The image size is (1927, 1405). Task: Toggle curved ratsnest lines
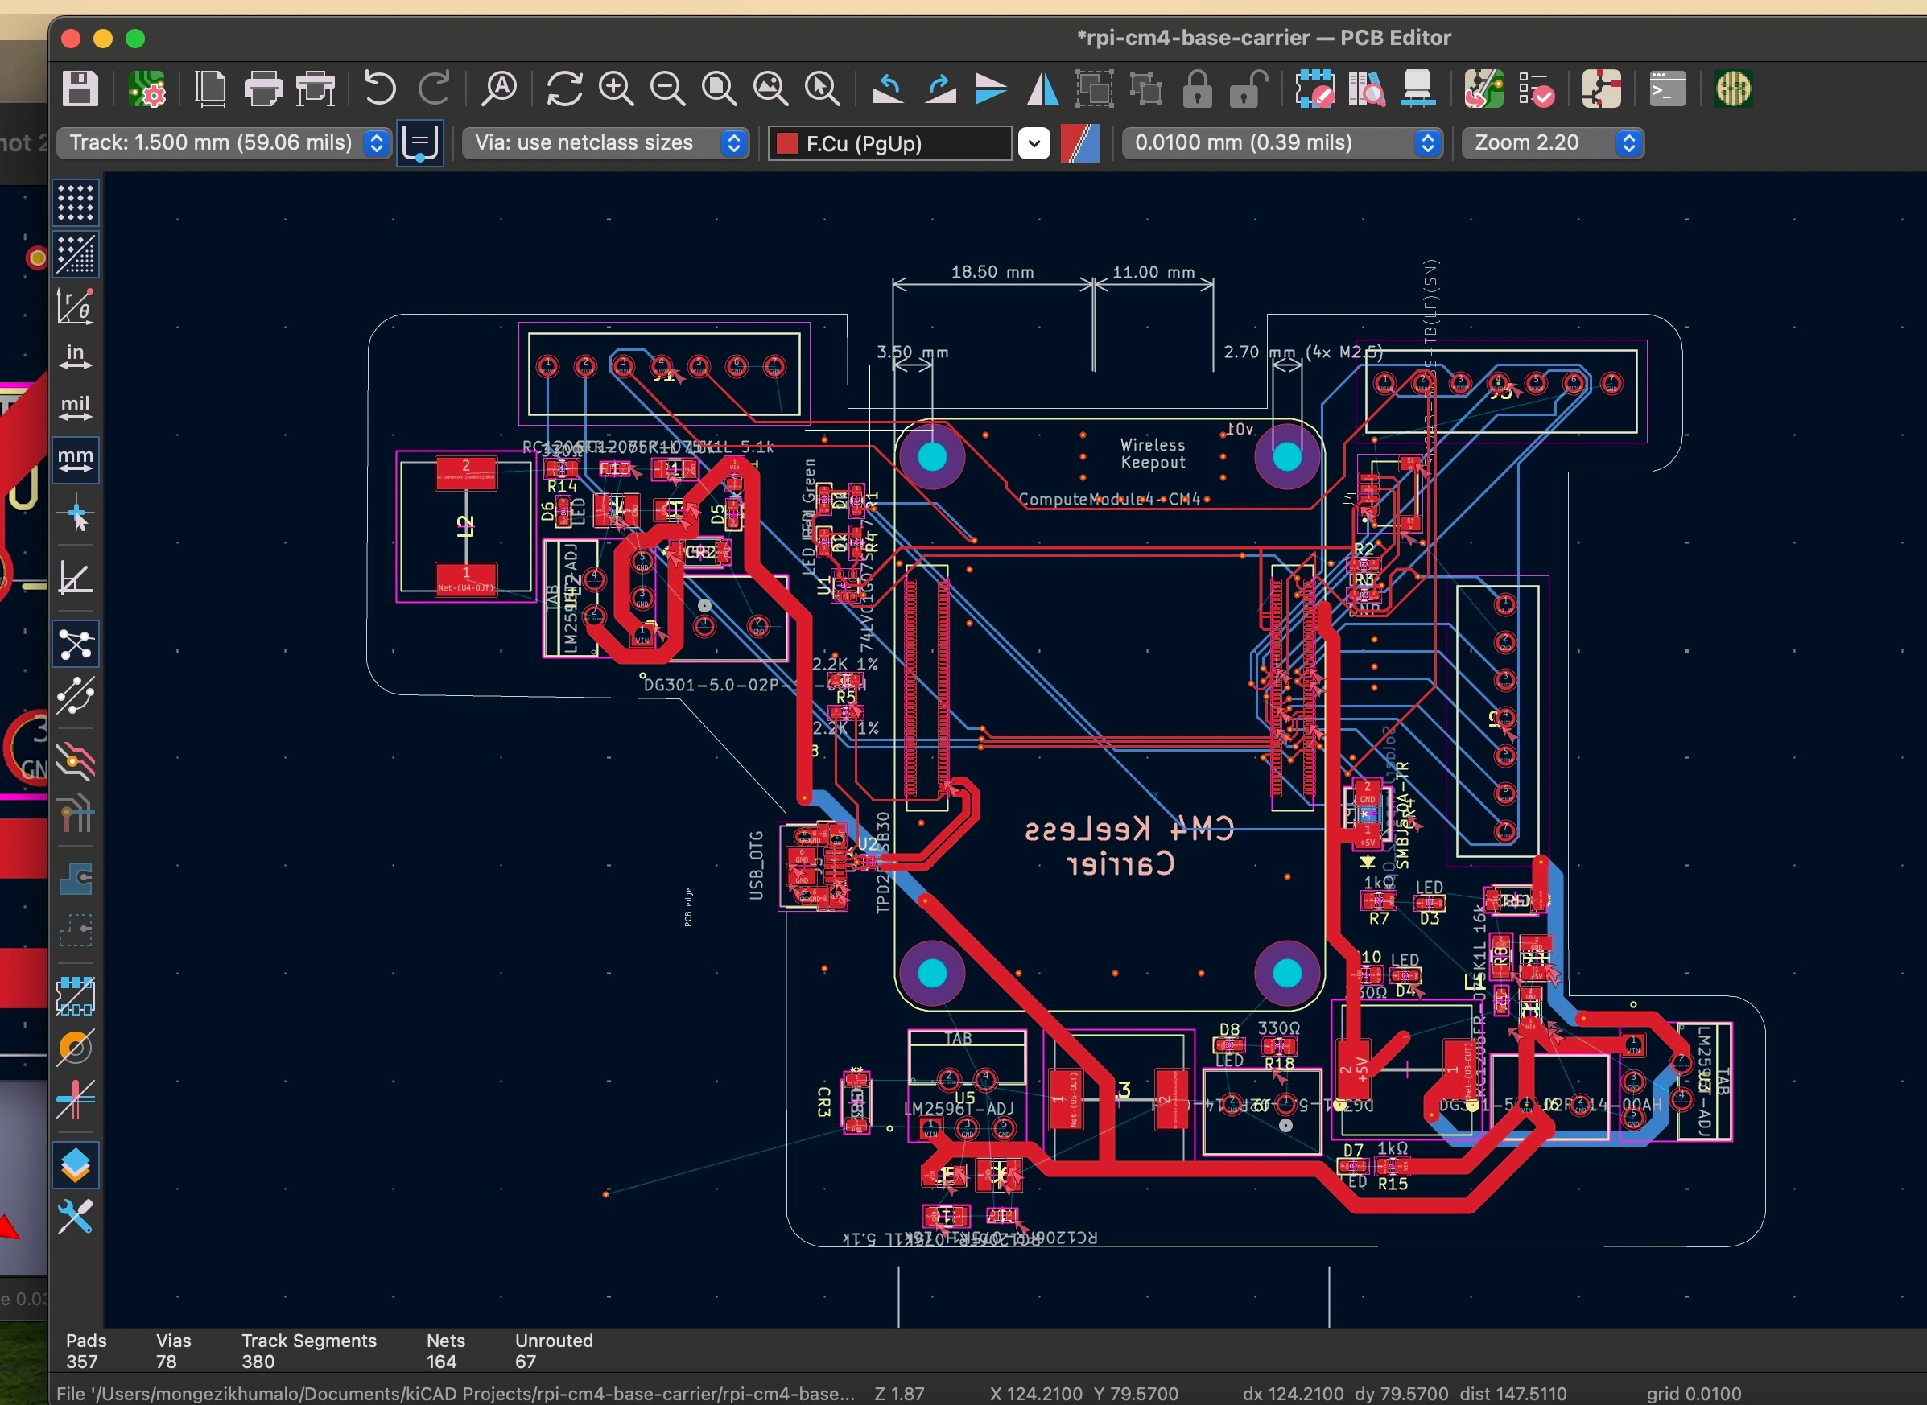pyautogui.click(x=76, y=696)
